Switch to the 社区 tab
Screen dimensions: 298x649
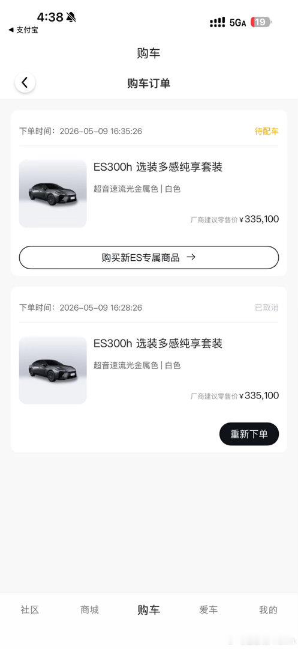[30, 610]
